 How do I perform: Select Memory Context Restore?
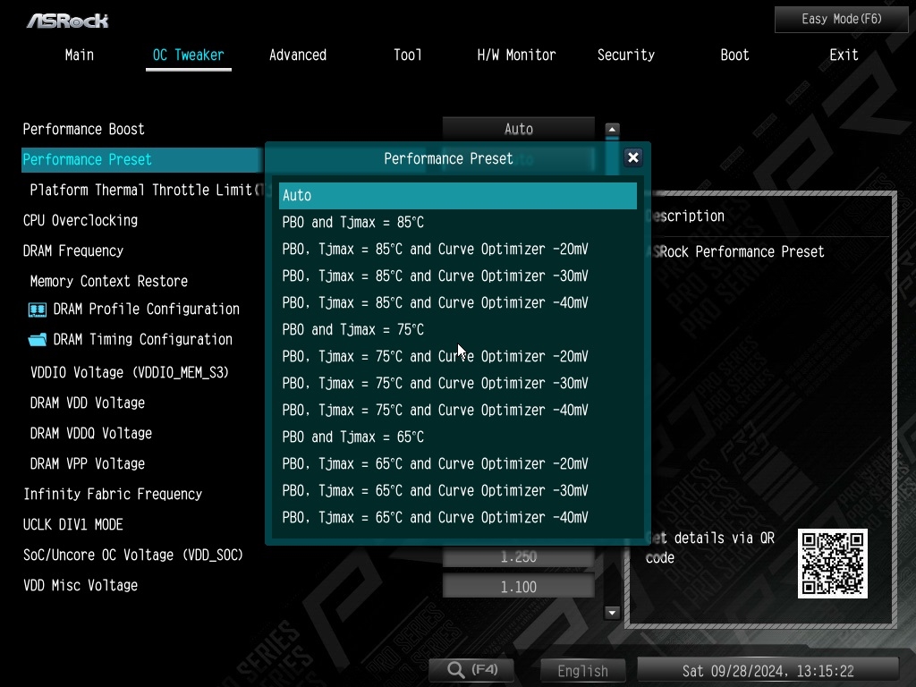[109, 282]
